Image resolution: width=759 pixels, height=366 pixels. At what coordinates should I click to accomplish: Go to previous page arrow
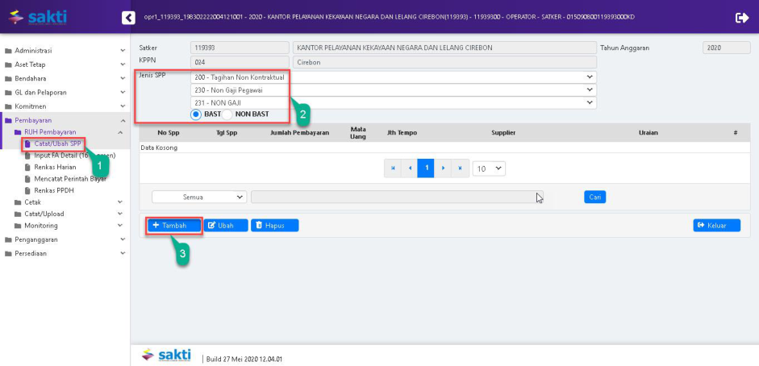pyautogui.click(x=410, y=168)
